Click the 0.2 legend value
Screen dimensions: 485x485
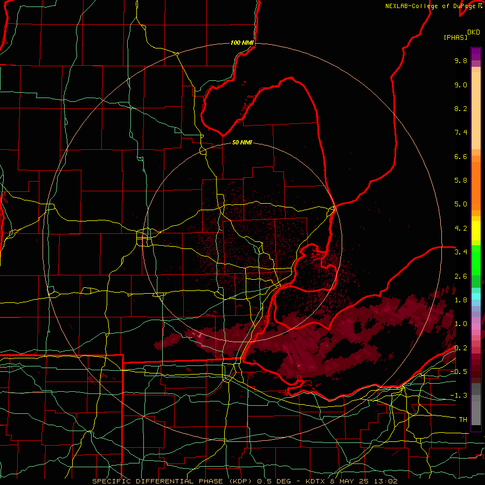click(x=461, y=348)
